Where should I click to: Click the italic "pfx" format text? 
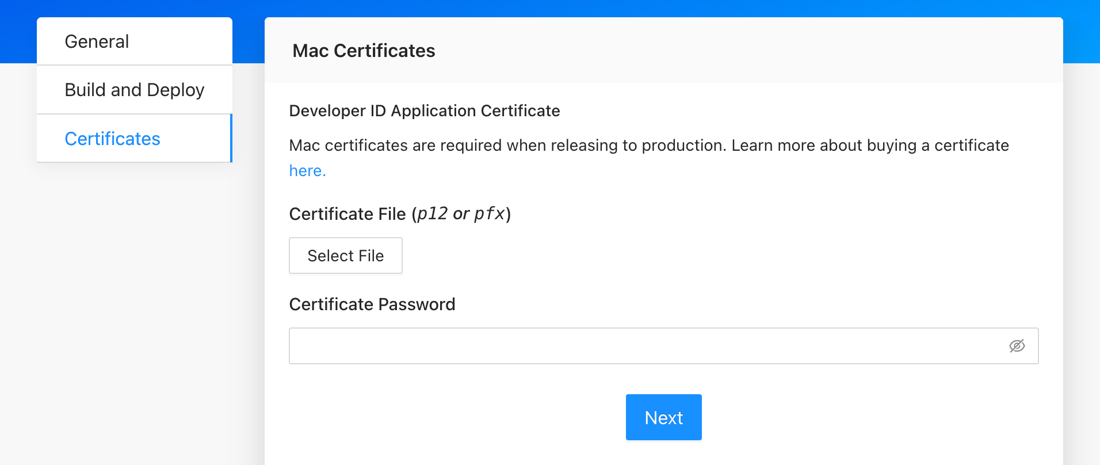pos(489,214)
